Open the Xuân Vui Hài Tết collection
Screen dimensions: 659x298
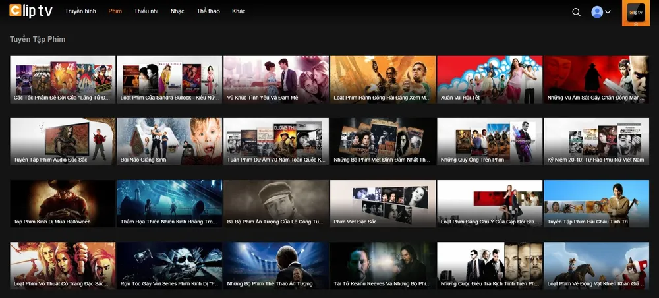[489, 79]
